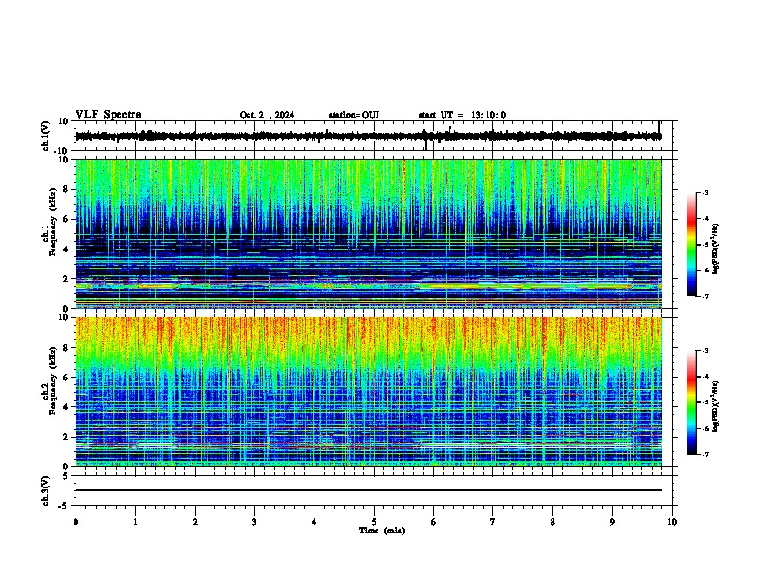Screen dimensions: 757x585
Task: Click the "-7" label on ch.2 colorbar
Action: click(704, 454)
